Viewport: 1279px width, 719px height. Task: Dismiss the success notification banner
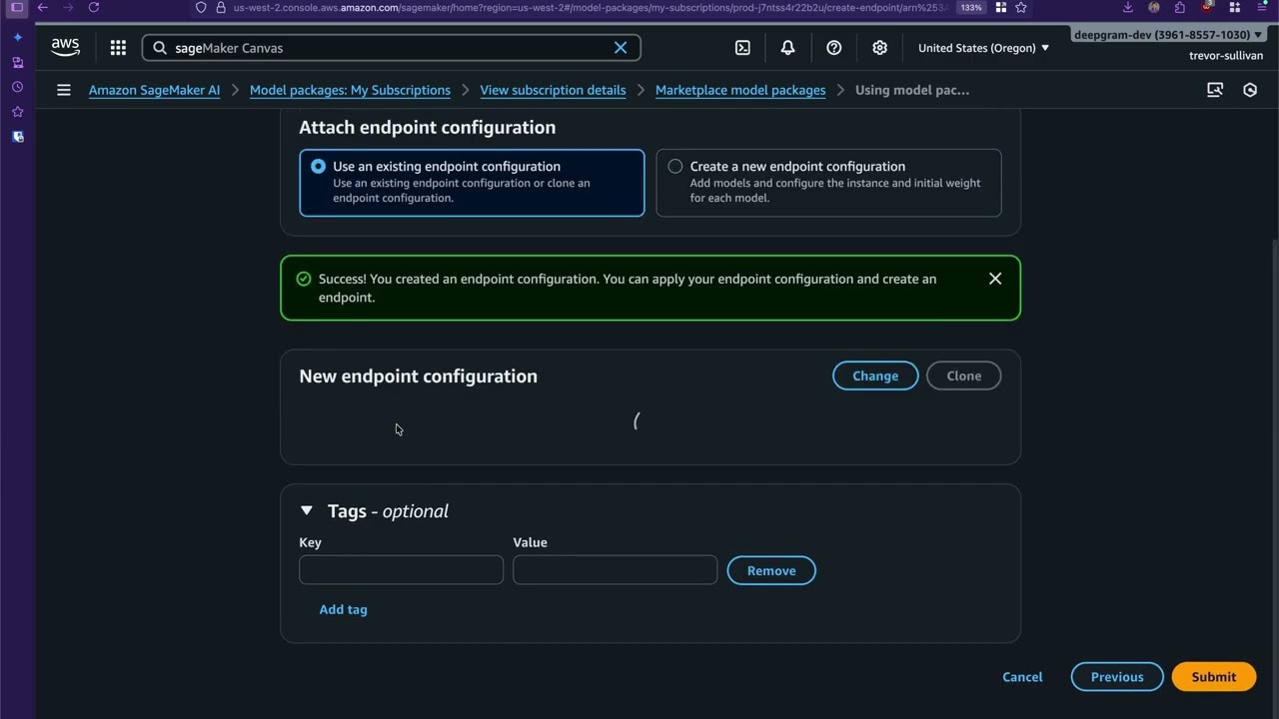point(995,279)
